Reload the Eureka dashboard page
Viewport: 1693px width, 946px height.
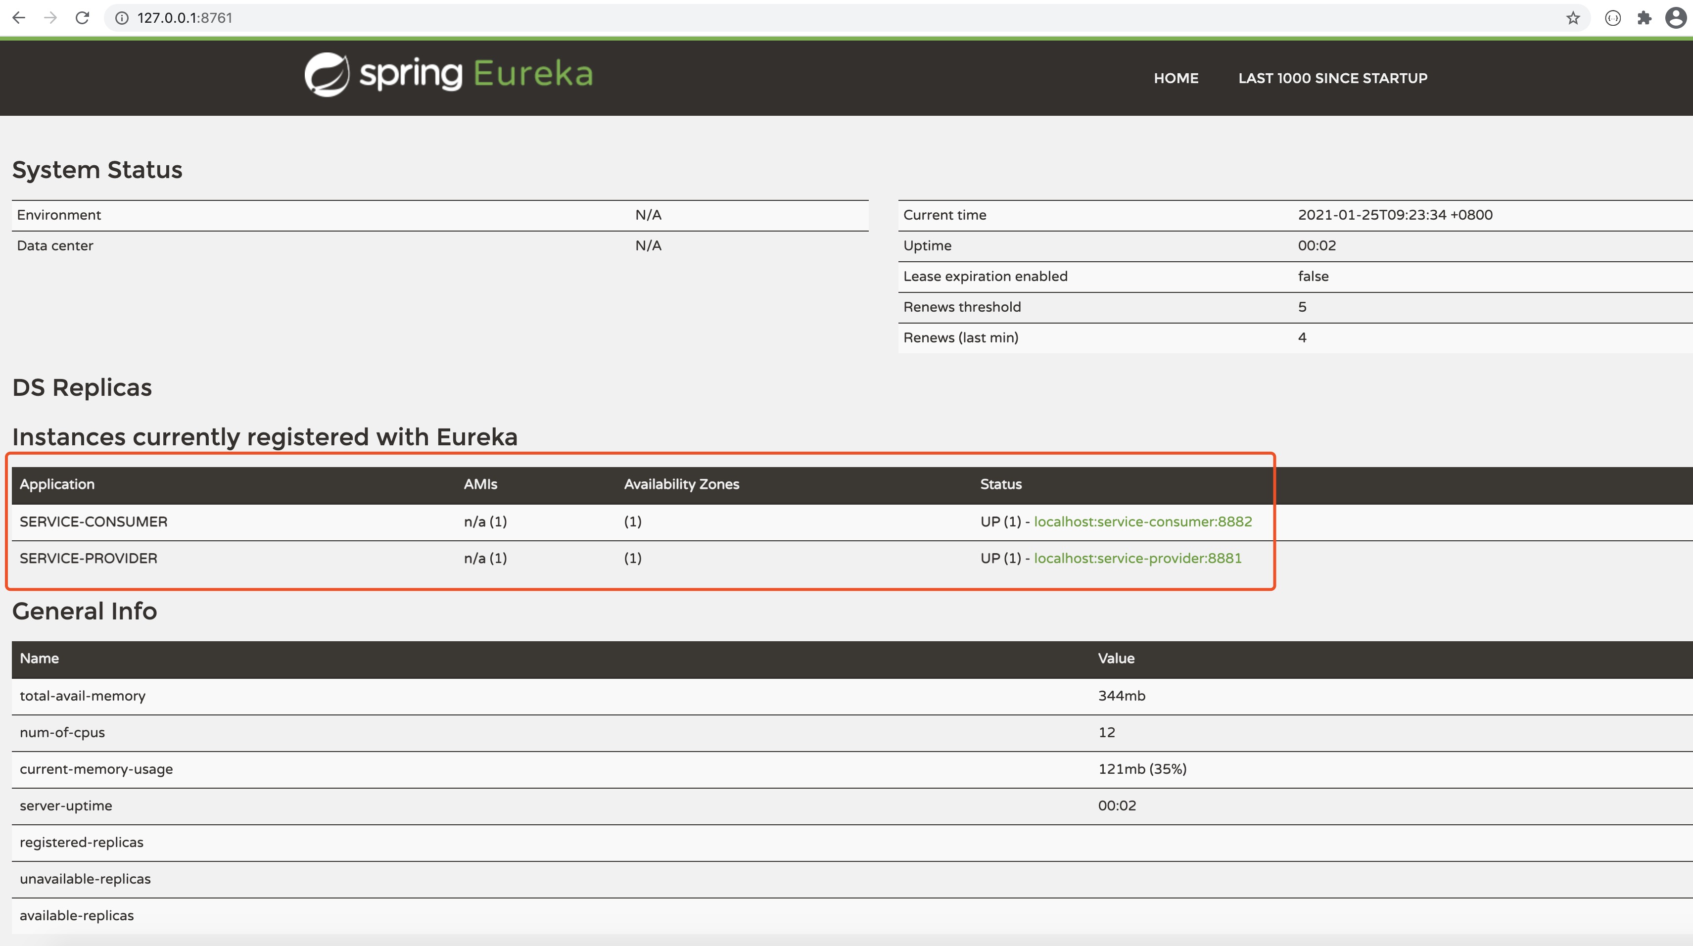(82, 18)
